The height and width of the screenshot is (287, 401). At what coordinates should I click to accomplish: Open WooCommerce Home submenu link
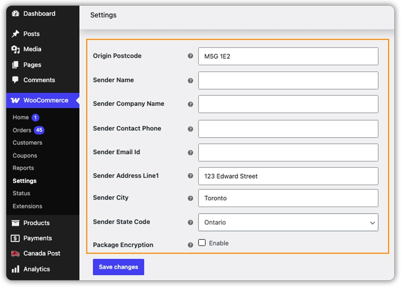coord(21,117)
